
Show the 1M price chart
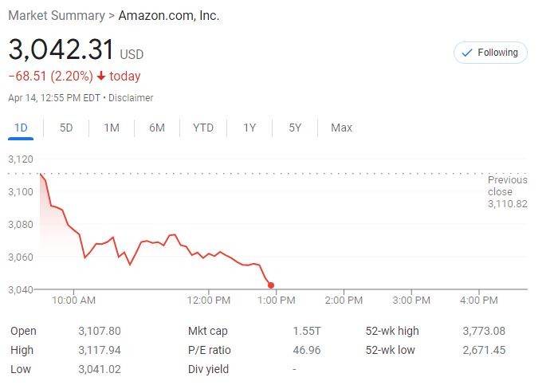pos(112,128)
